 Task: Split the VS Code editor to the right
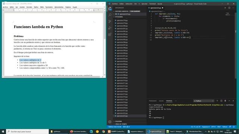(x=229, y=8)
